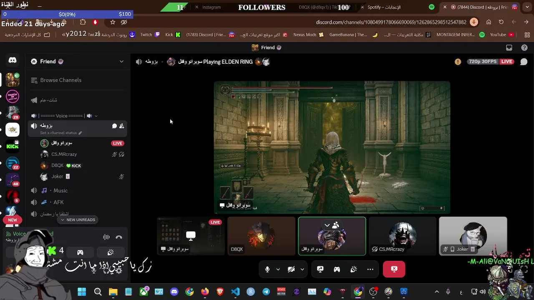The width and height of the screenshot is (534, 300).
Task: Click the discord.com address bar URL
Action: coord(391,22)
